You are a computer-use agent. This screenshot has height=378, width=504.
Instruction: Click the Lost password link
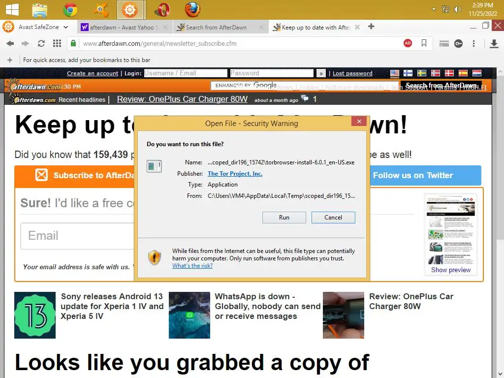coord(352,73)
